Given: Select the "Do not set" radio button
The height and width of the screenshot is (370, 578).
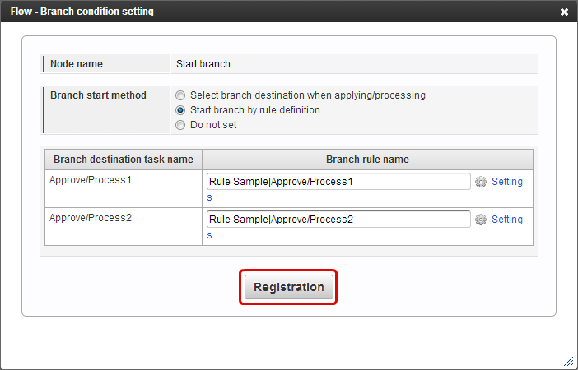Looking at the screenshot, I should [180, 125].
